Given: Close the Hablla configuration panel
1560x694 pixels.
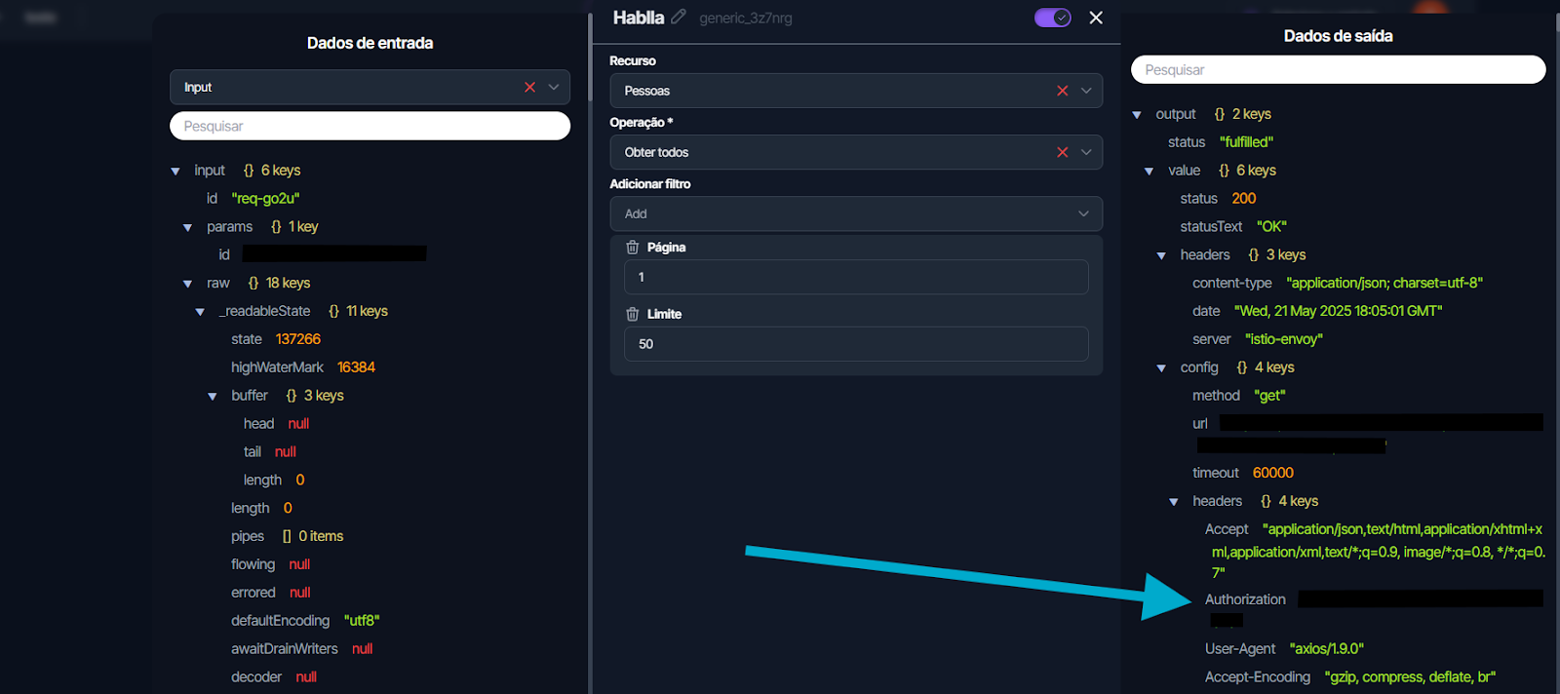Looking at the screenshot, I should click(x=1096, y=18).
